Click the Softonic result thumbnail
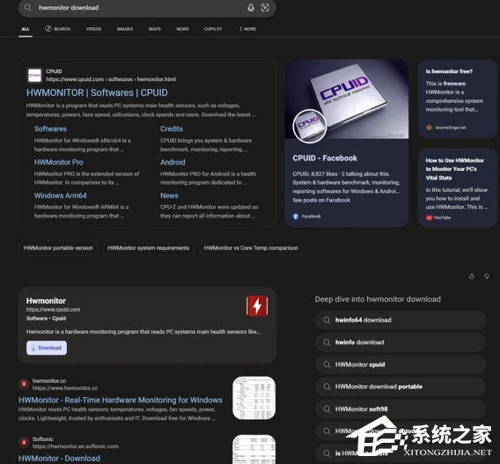This screenshot has width=500, height=464. coord(254,449)
